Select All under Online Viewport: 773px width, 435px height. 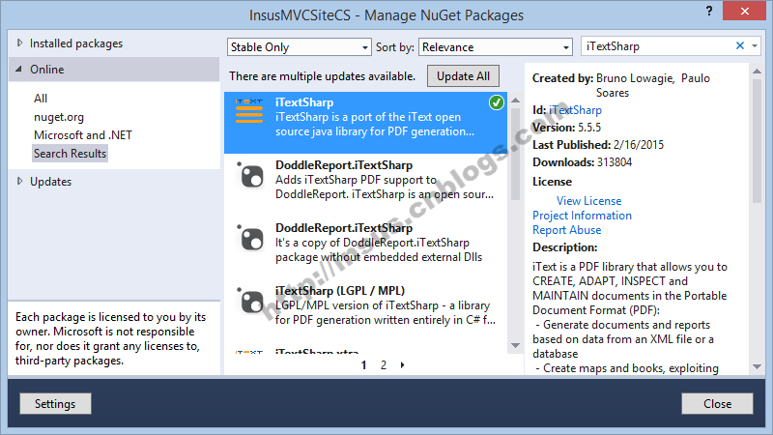pyautogui.click(x=41, y=99)
